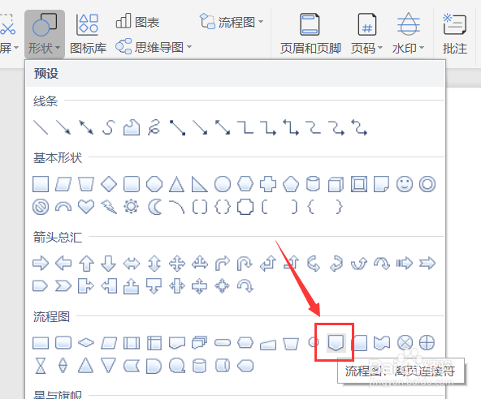Select the cube basic shape

[x=336, y=184]
